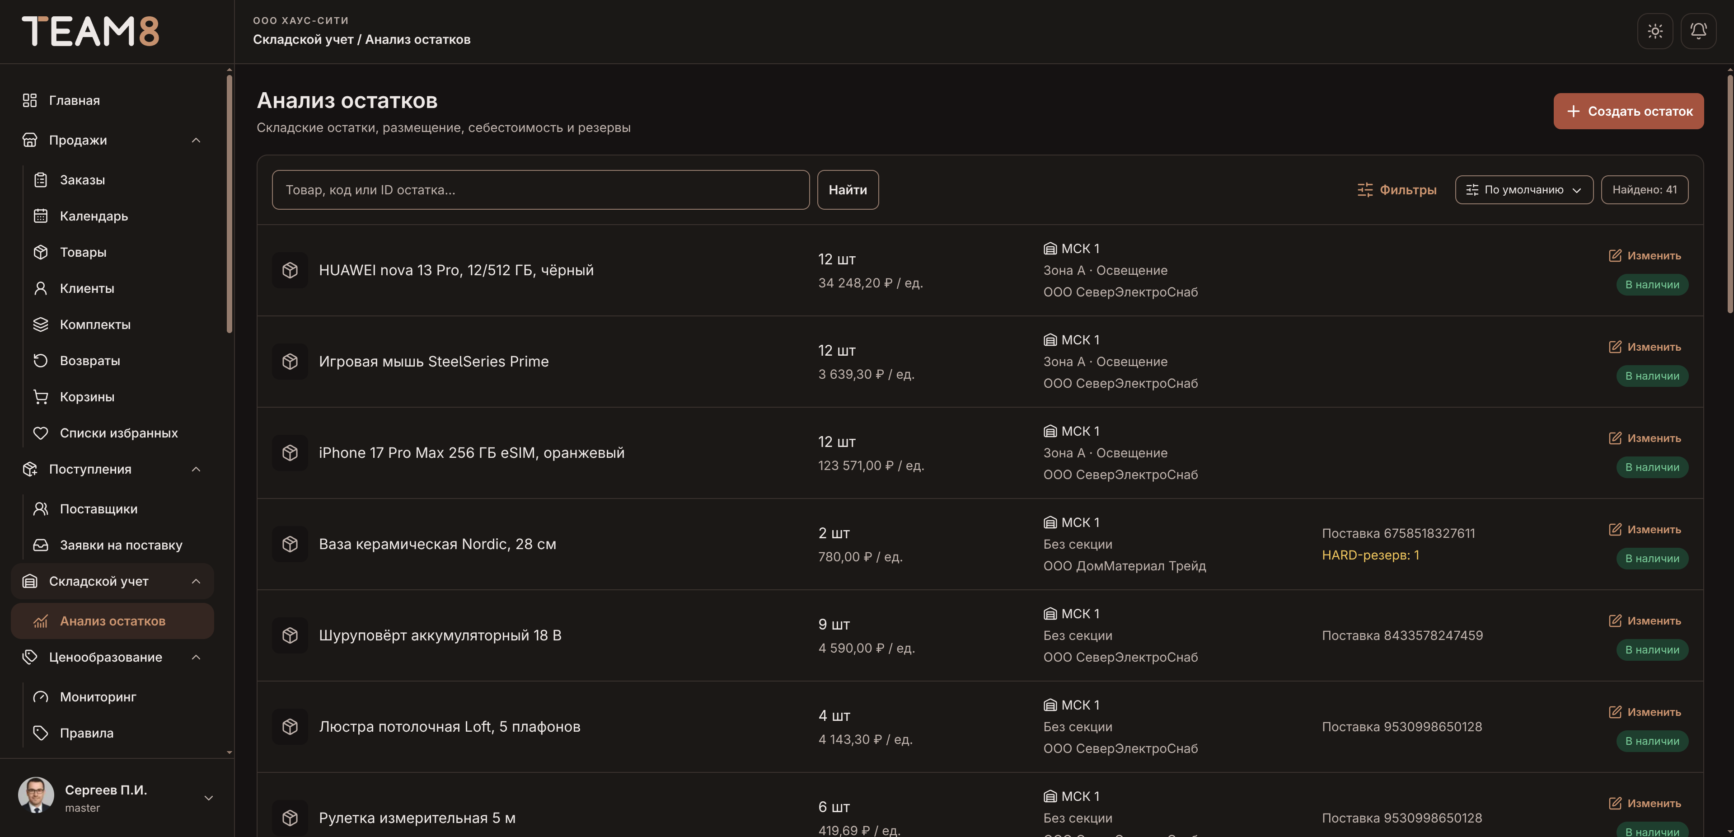Click the Фильтры sliders icon
The width and height of the screenshot is (1734, 837).
click(x=1364, y=190)
